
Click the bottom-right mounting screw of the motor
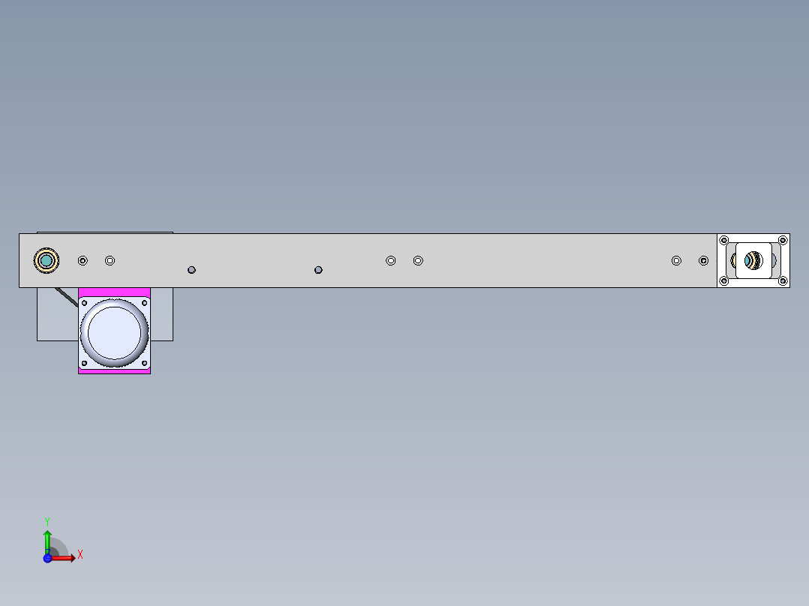pos(144,363)
